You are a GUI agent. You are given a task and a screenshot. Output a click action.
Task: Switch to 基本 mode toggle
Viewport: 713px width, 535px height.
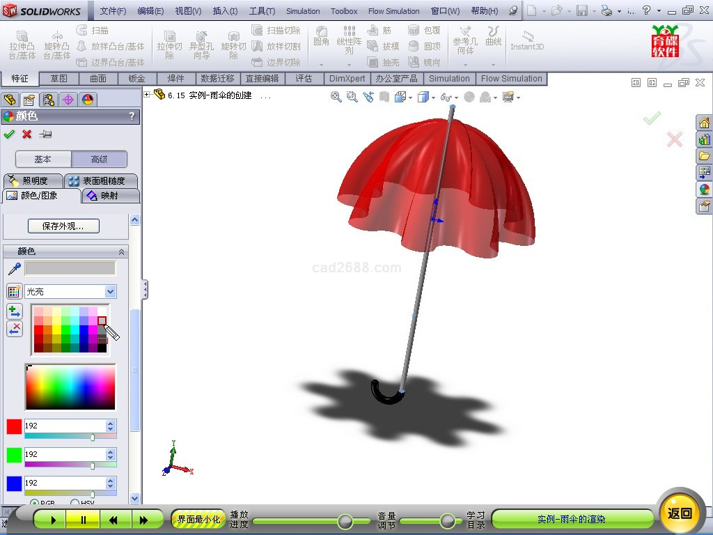coord(43,160)
